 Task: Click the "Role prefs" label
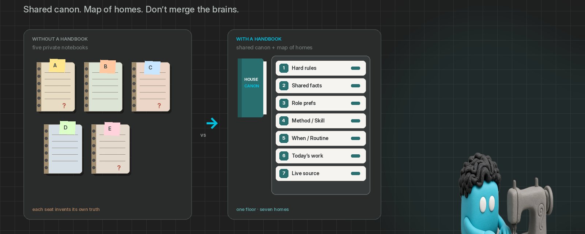304,103
